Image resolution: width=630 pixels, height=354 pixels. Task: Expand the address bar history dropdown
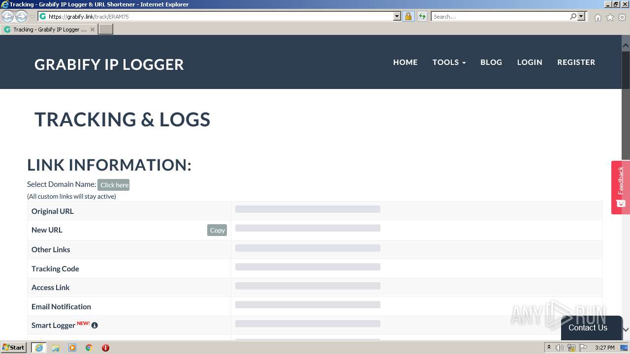(397, 16)
